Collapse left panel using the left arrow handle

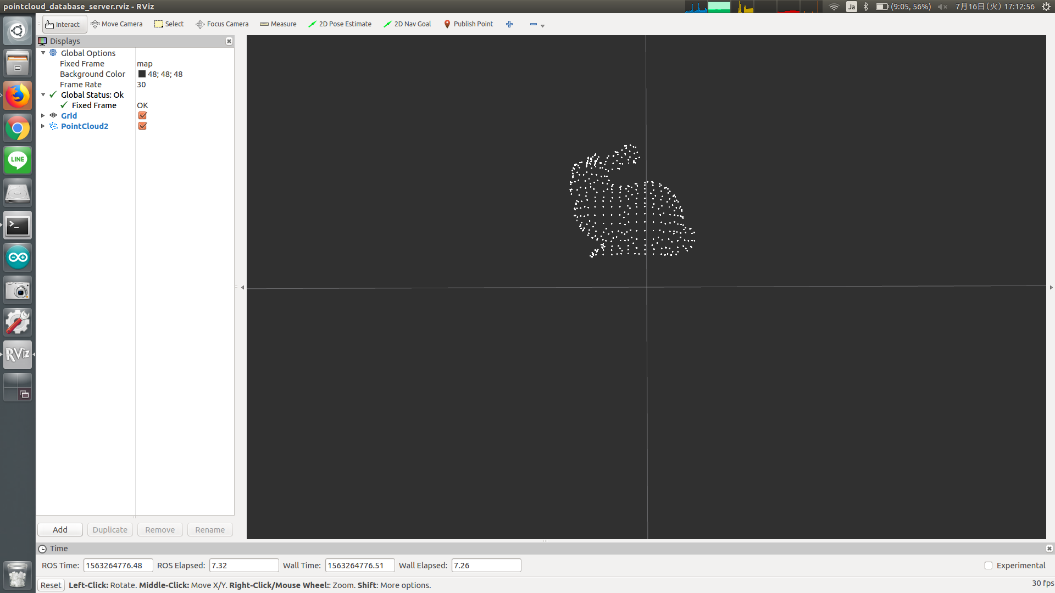[242, 288]
